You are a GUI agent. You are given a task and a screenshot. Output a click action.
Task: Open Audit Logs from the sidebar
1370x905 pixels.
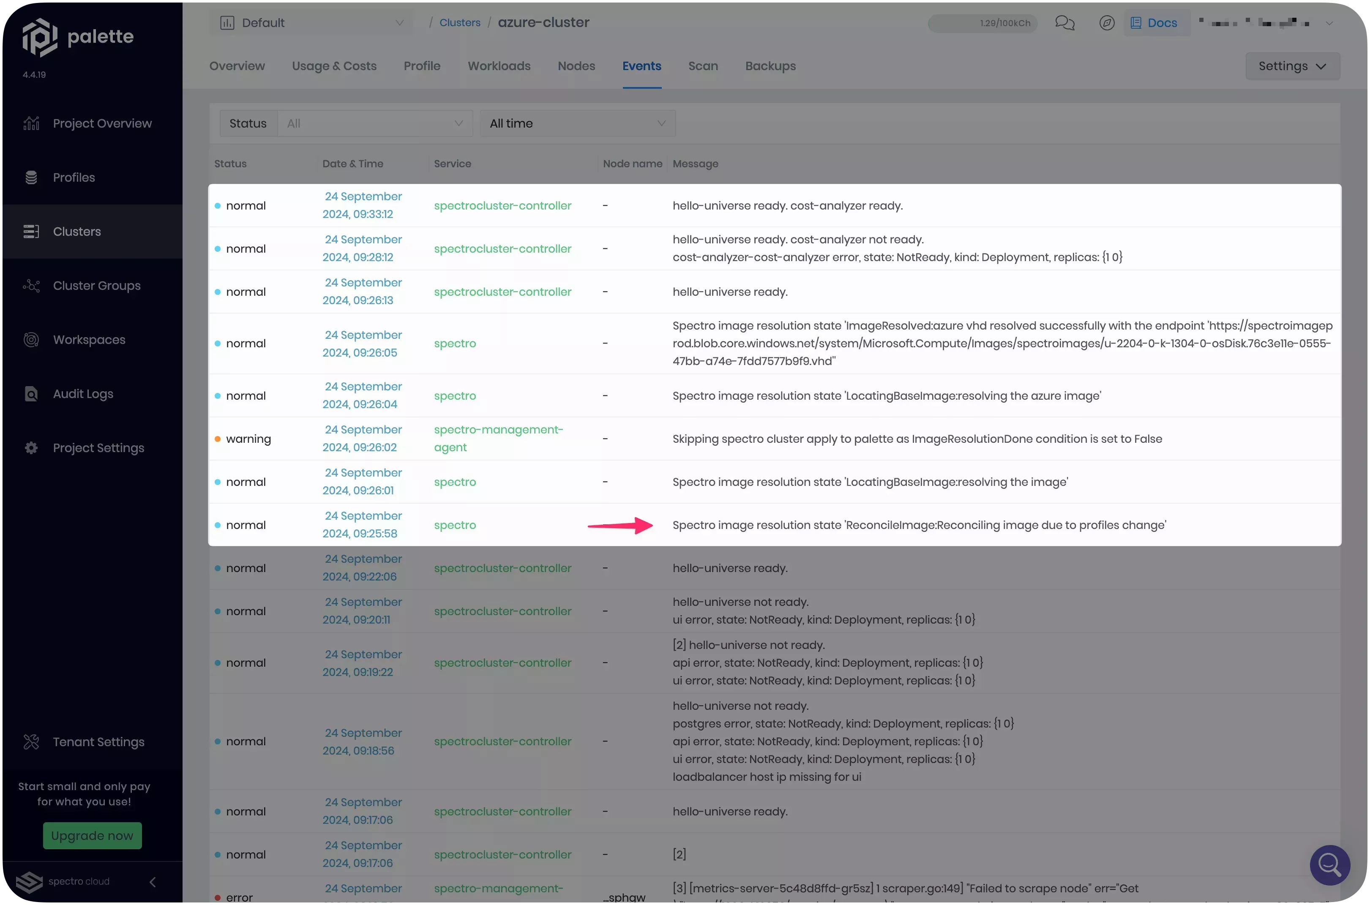pyautogui.click(x=32, y=394)
